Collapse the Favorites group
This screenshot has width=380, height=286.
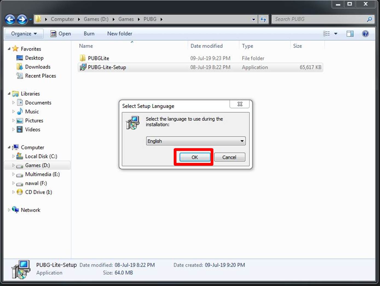[9, 49]
